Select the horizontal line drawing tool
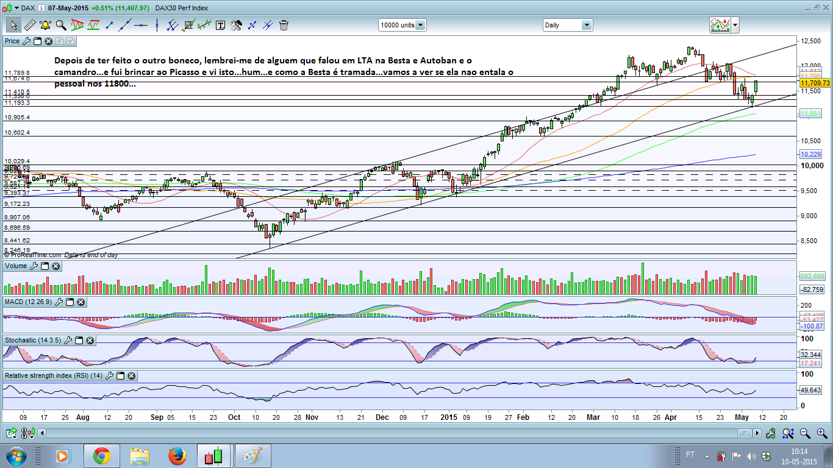The image size is (833, 468). [x=141, y=25]
